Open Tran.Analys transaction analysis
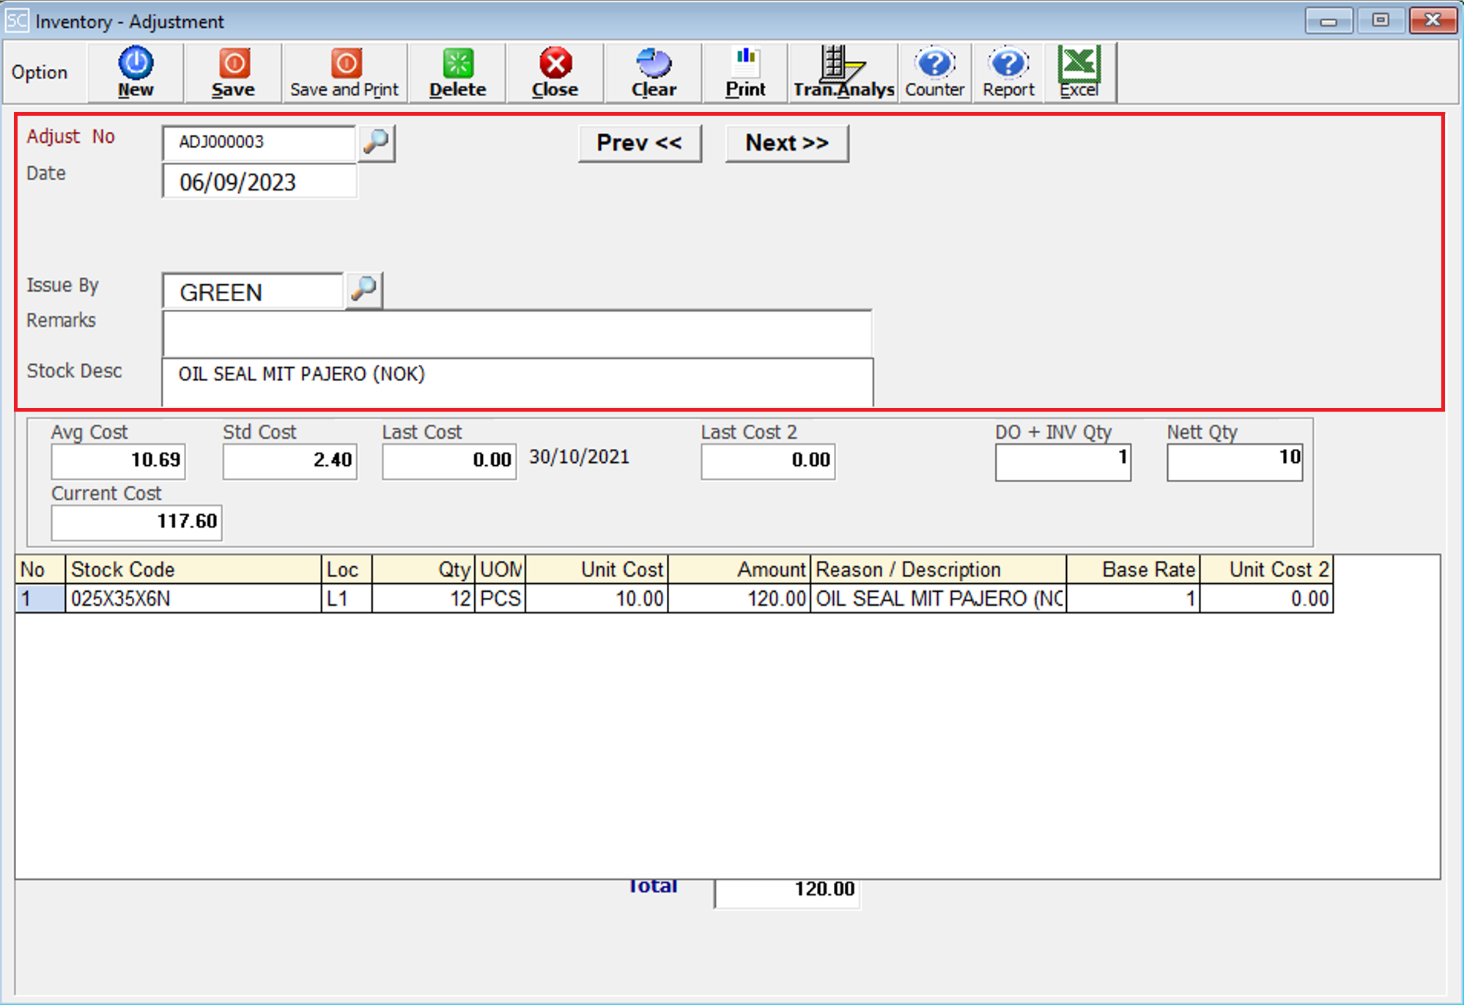This screenshot has height=1005, width=1464. pyautogui.click(x=843, y=72)
